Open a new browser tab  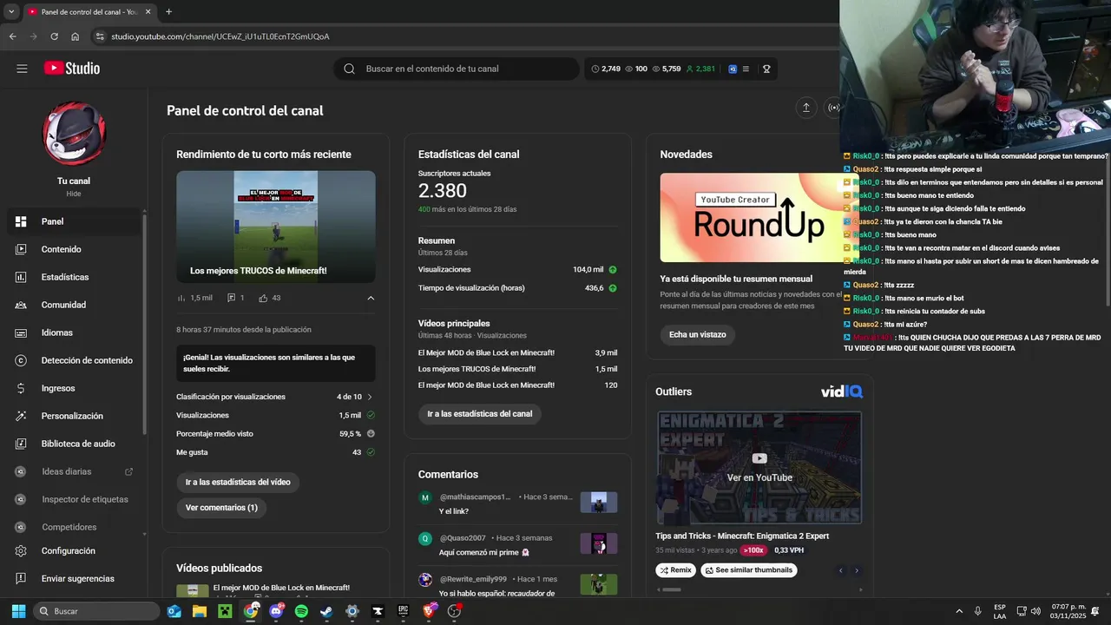168,12
